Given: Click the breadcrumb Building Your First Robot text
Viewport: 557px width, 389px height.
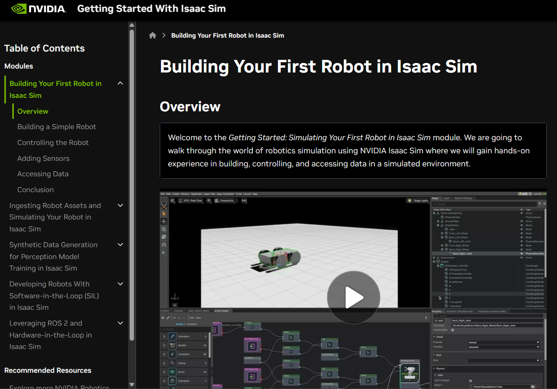Looking at the screenshot, I should 228,36.
